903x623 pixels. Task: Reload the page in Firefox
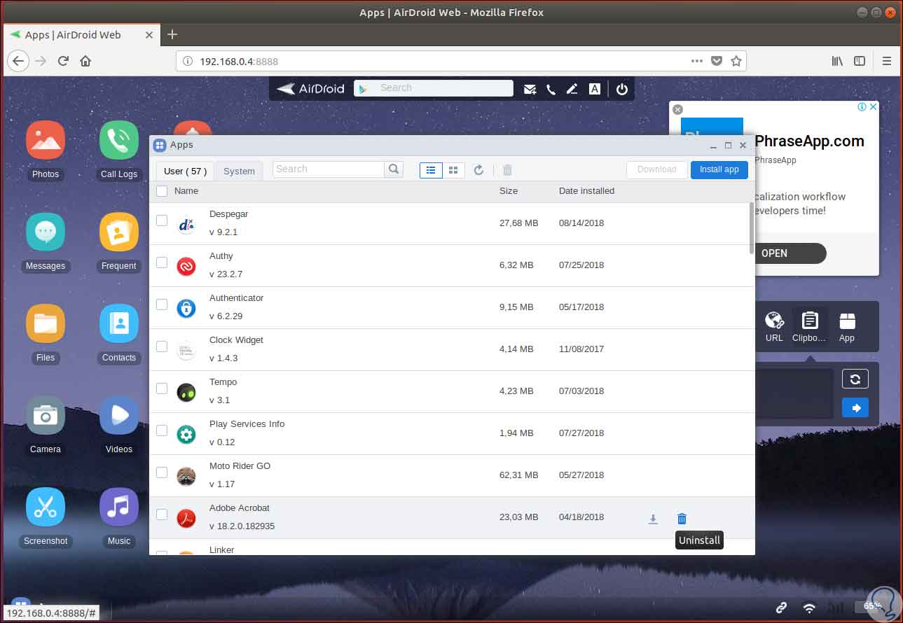pyautogui.click(x=63, y=61)
